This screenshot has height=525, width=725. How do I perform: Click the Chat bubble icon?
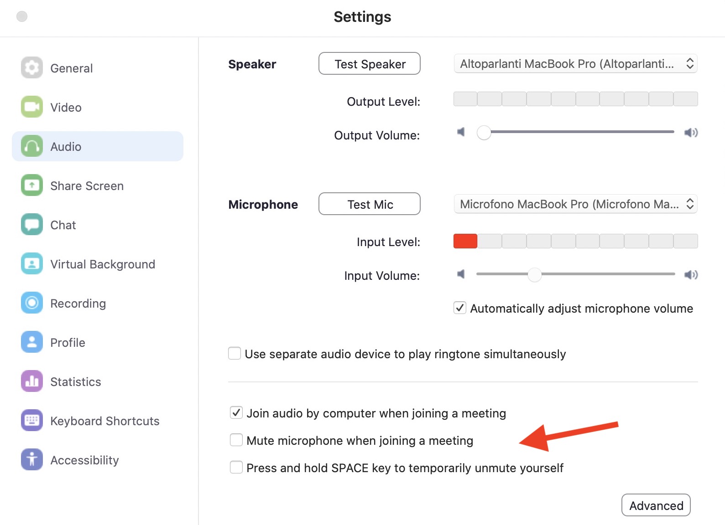pos(31,225)
